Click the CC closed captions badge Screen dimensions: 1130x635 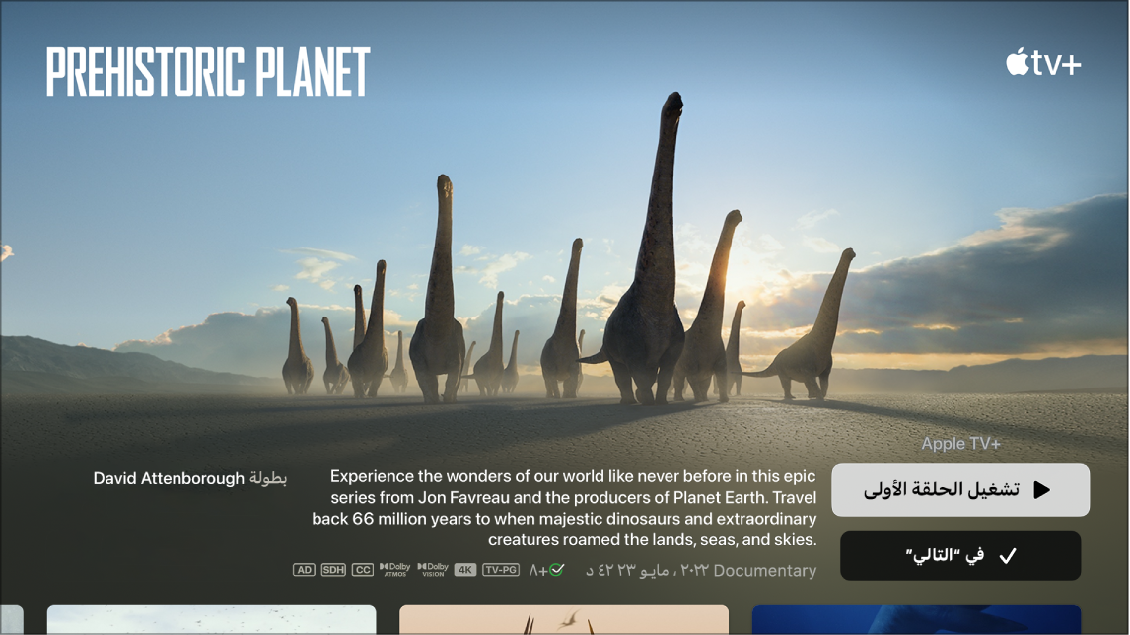[363, 570]
